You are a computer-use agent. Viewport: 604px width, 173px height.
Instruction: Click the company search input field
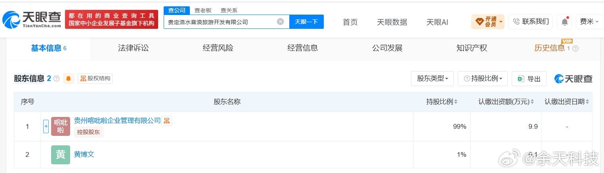tap(221, 22)
